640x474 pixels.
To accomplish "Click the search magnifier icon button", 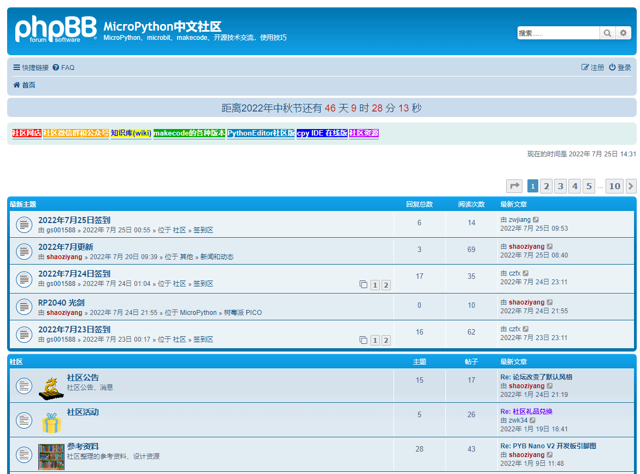I will point(607,33).
